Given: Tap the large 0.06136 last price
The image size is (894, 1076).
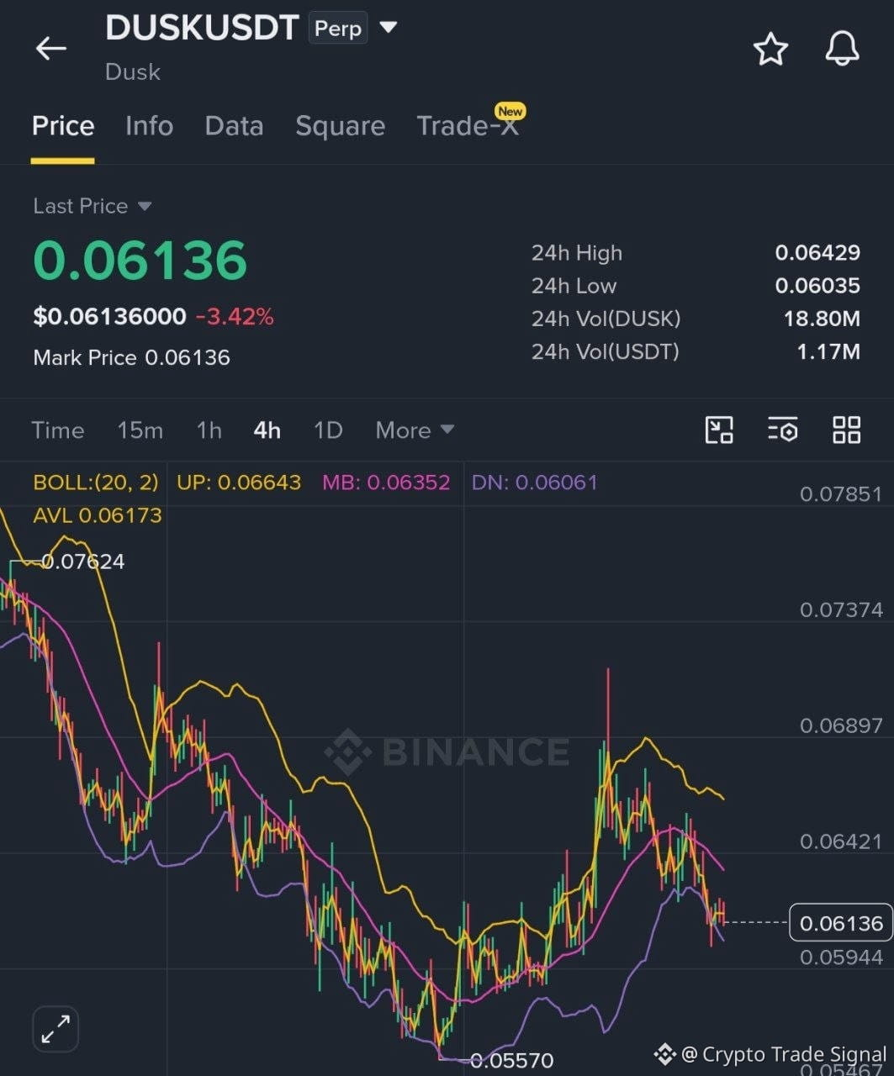Looking at the screenshot, I should pos(140,261).
